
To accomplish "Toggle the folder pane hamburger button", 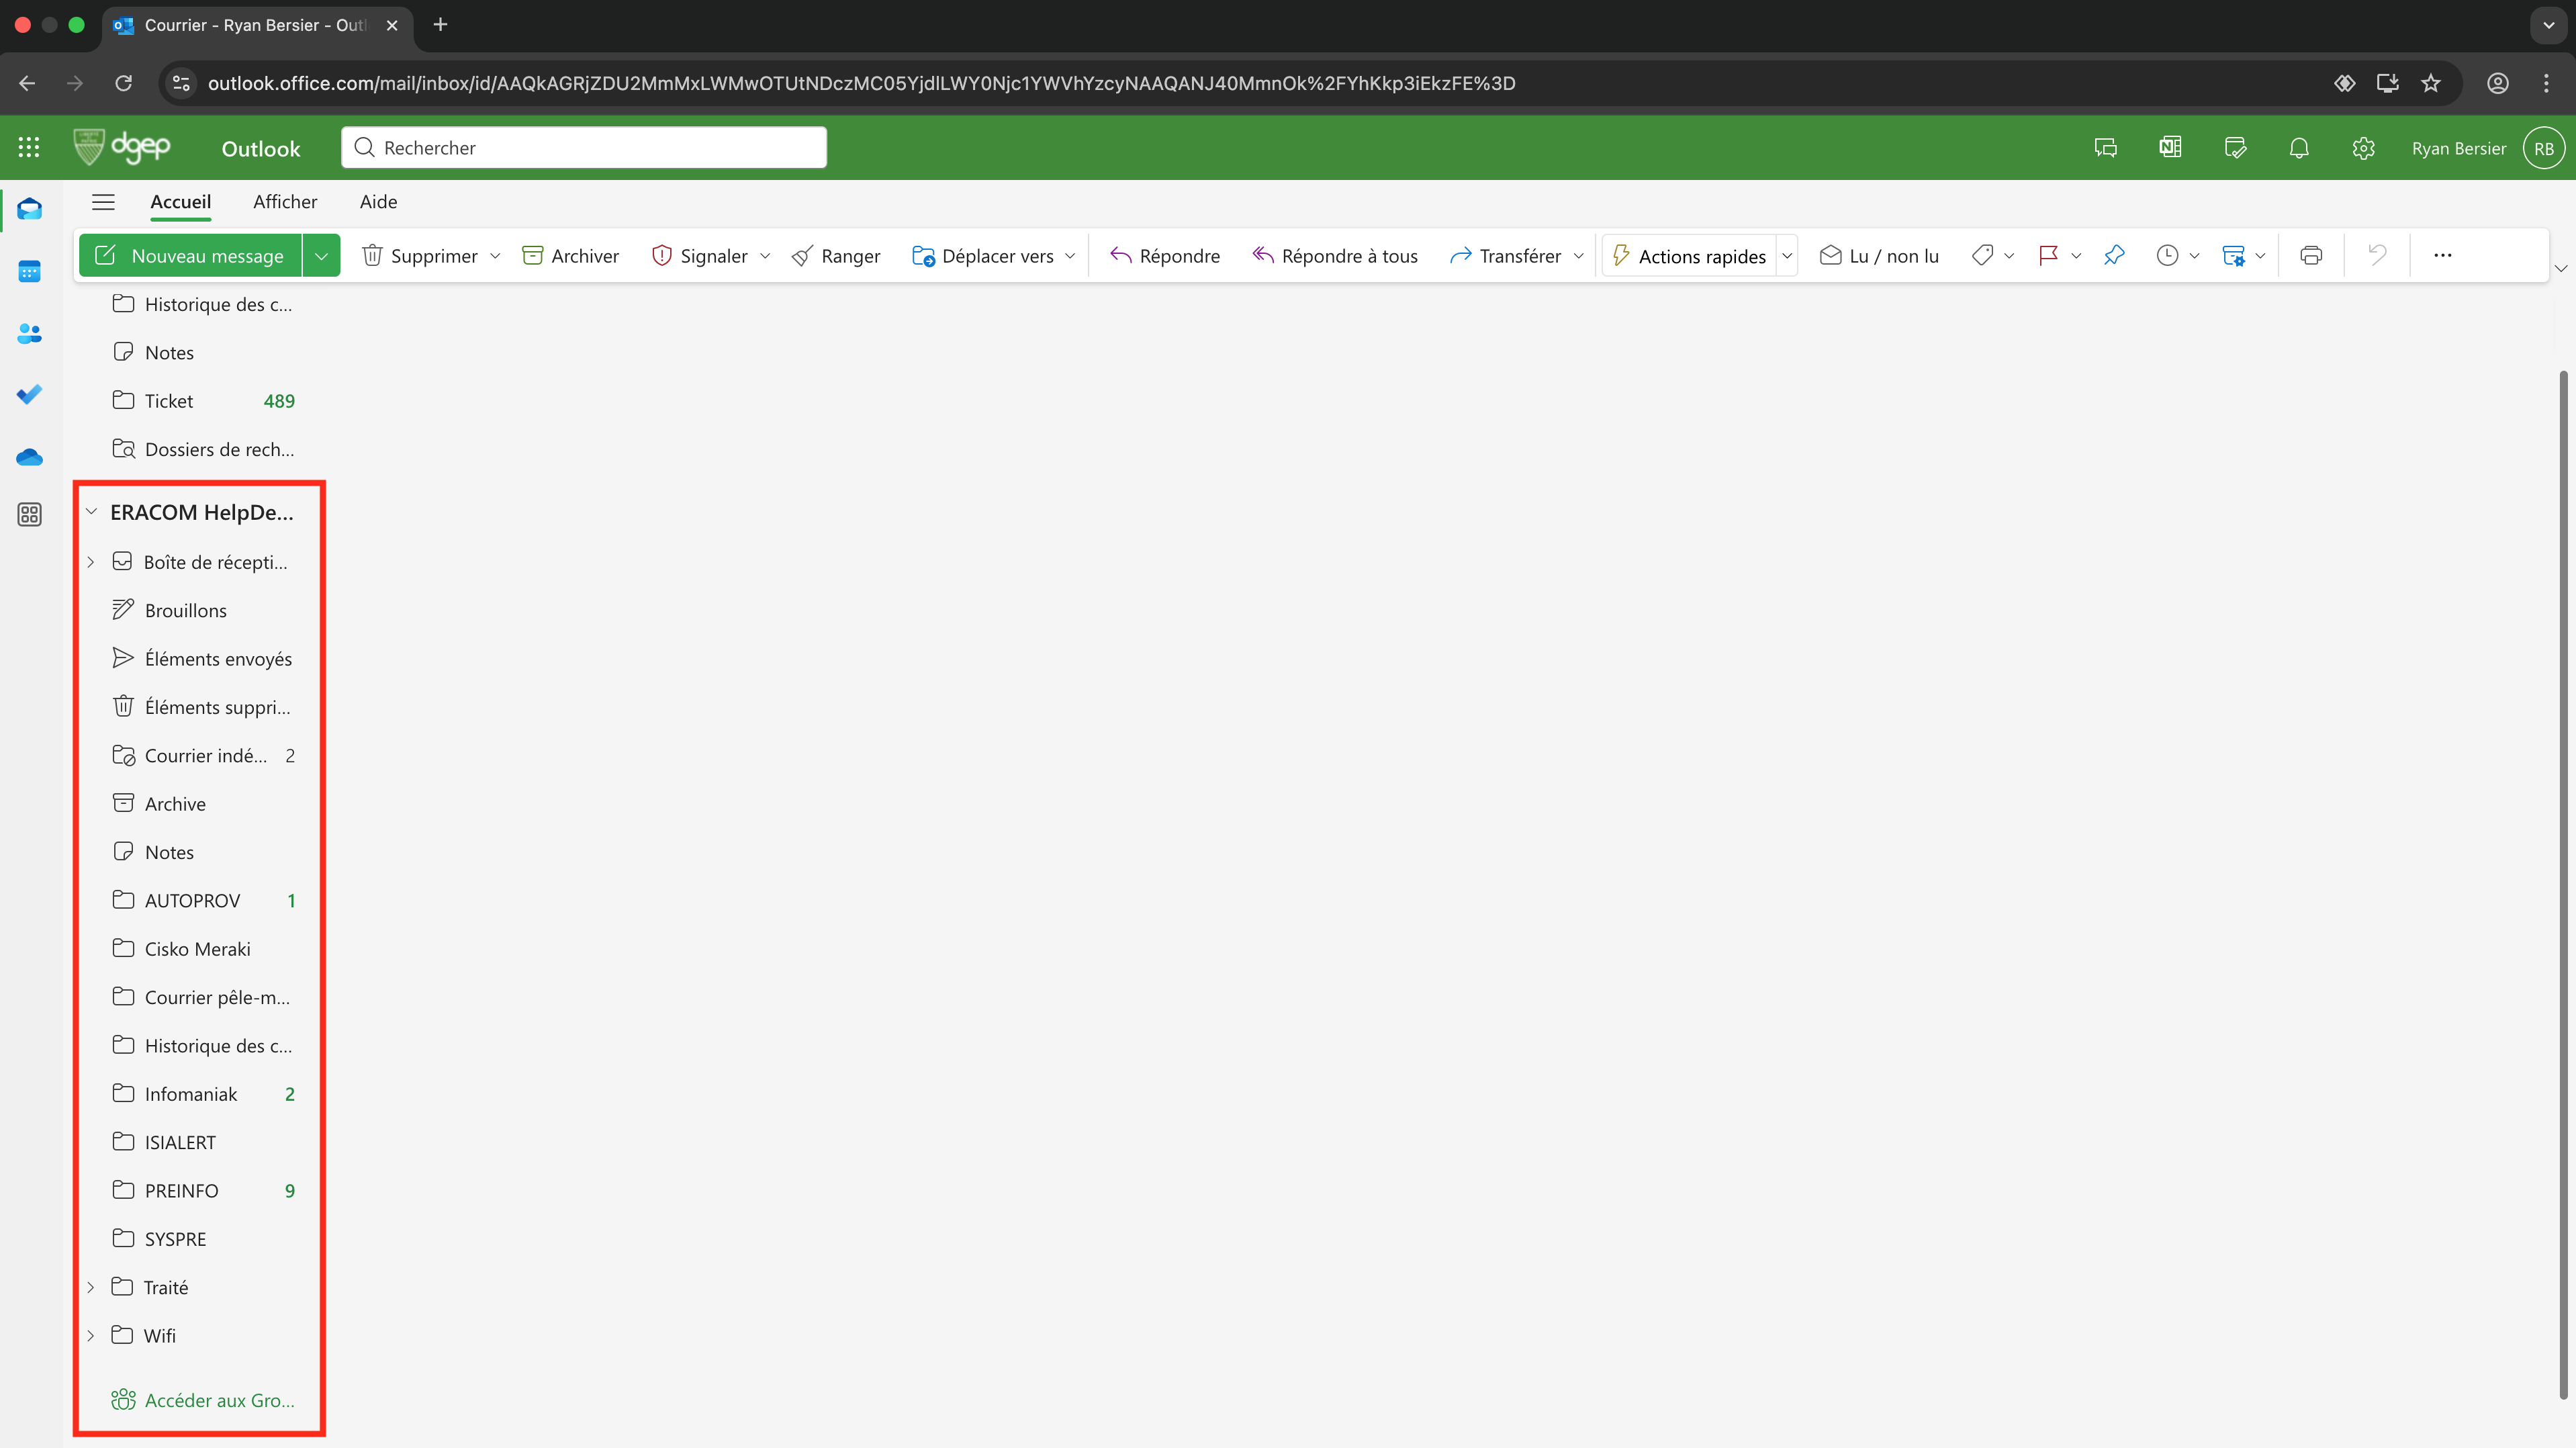I will coord(103,202).
